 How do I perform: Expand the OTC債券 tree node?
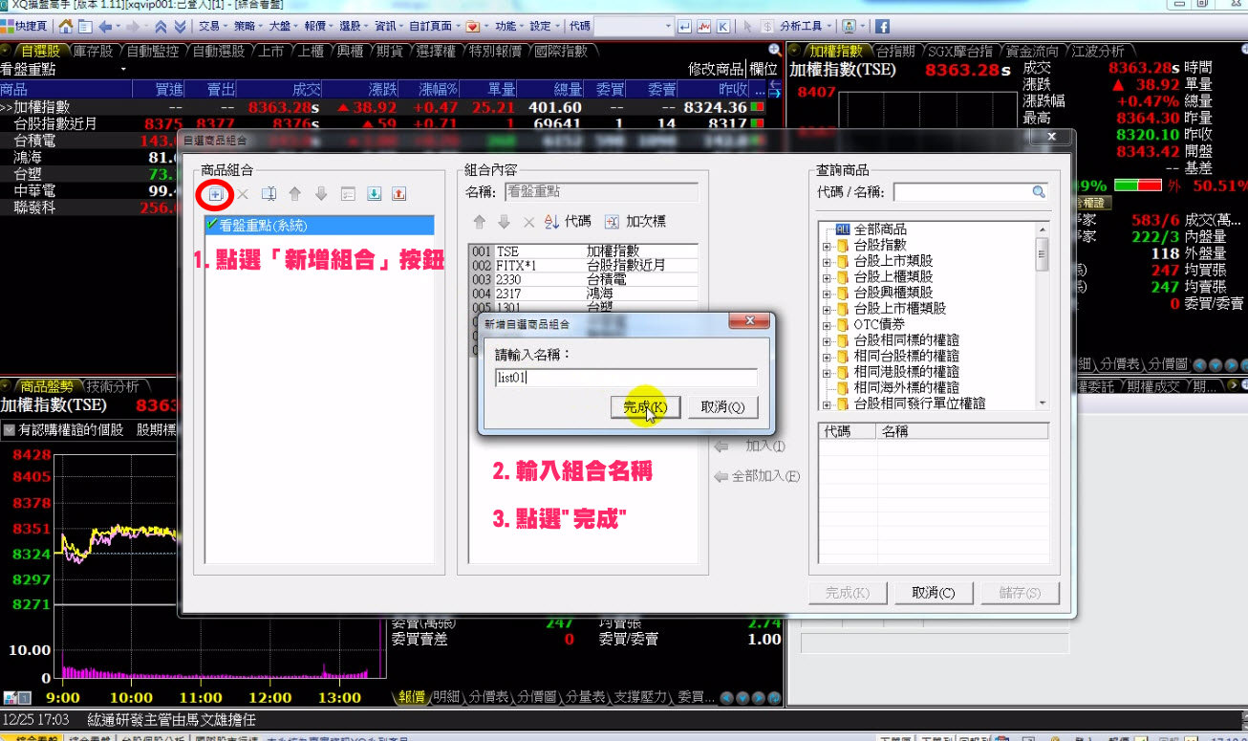(827, 325)
